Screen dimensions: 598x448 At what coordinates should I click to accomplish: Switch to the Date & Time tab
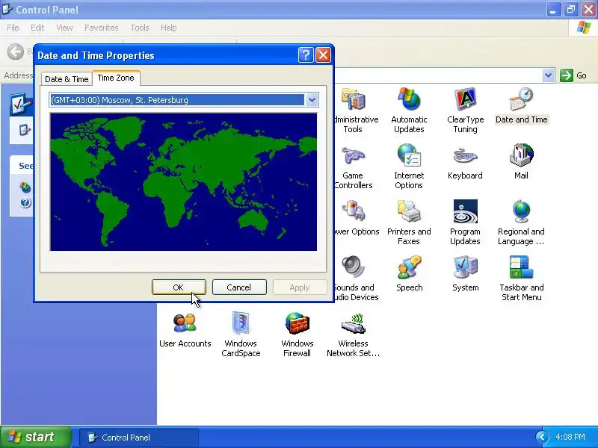67,79
